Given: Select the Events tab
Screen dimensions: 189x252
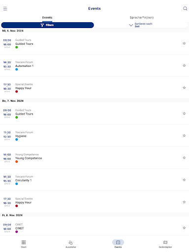Looking at the screenshot, I should (47, 18).
